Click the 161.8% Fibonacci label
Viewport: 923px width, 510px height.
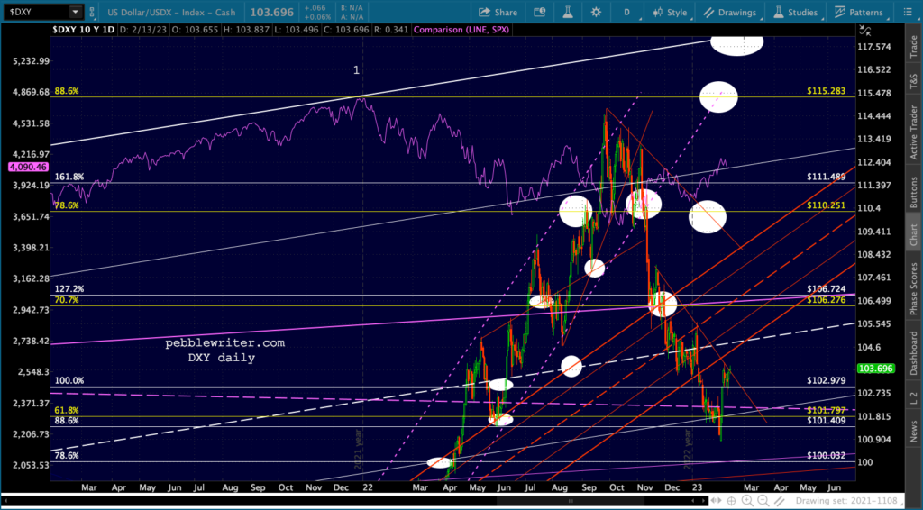[69, 178]
